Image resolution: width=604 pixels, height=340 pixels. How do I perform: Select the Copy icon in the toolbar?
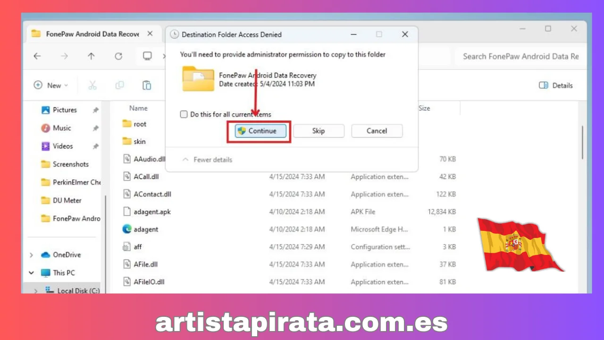point(119,85)
